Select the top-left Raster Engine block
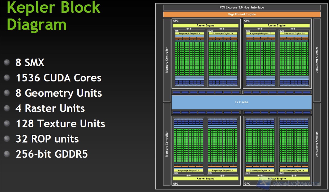The width and height of the screenshot is (329, 192). click(206, 25)
